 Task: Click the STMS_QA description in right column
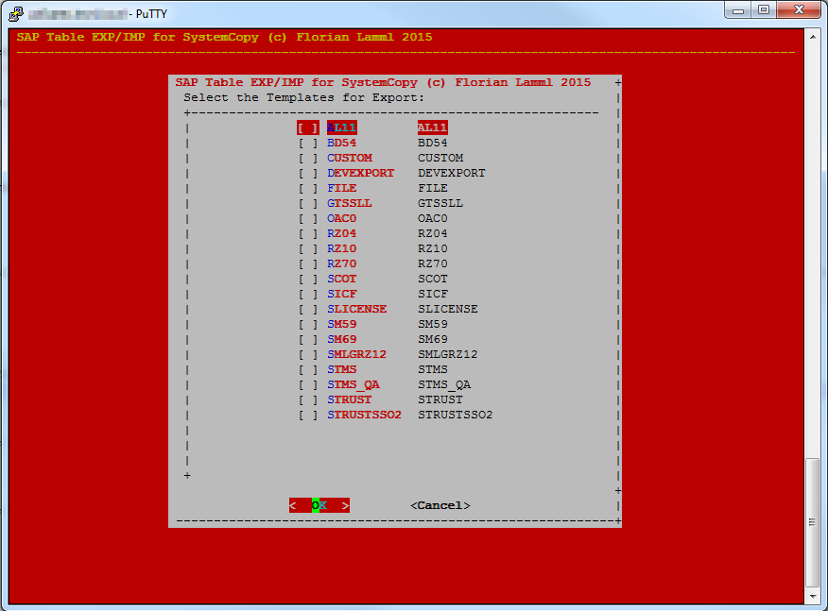pos(444,384)
